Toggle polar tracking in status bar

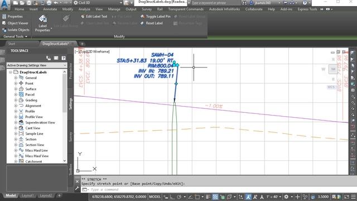click(179, 197)
